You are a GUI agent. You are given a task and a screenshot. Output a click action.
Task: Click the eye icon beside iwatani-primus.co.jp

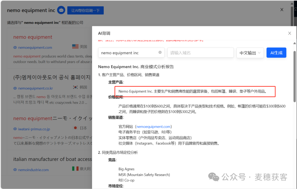pos(15,129)
